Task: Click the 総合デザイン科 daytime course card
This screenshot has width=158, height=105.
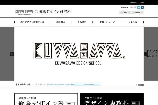Action: [x=46, y=99]
